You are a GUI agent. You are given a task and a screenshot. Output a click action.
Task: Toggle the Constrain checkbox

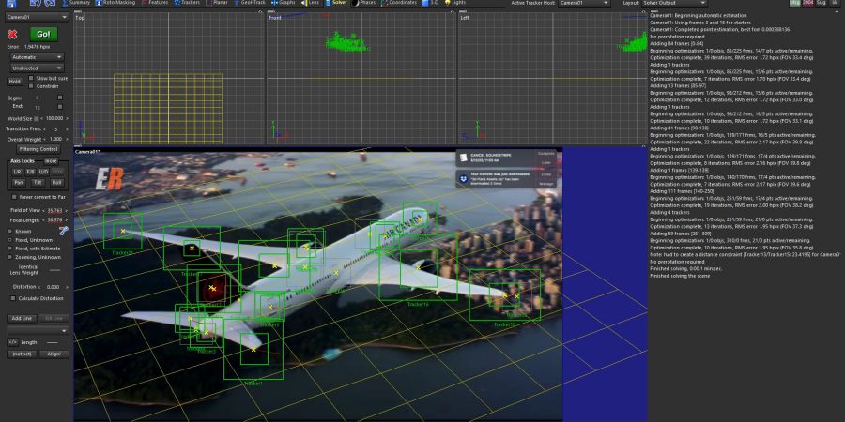31,86
